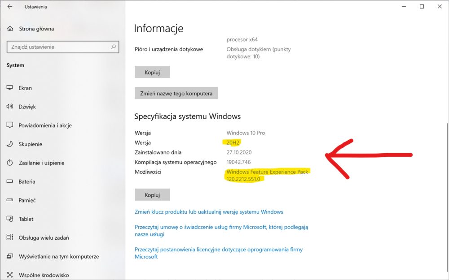Click Zmień nazwę tego komputera button
This screenshot has width=449, height=280.
coord(176,93)
